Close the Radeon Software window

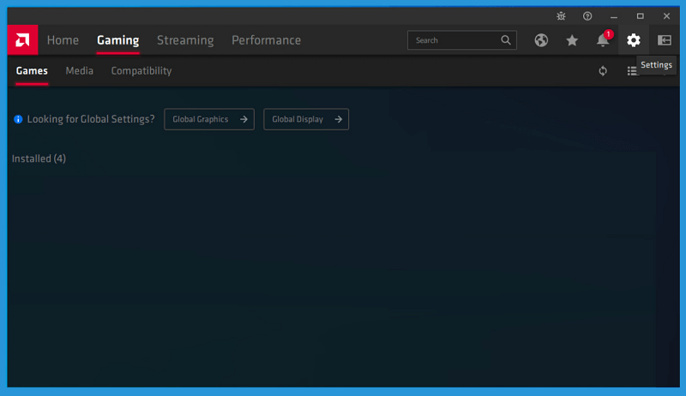pos(666,16)
